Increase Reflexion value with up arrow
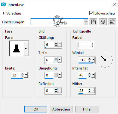Viewport: 118px width, 114px height. coord(56,89)
